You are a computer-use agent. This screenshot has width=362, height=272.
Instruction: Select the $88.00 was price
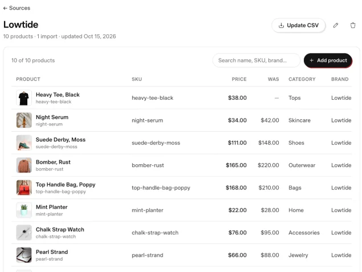270,255
